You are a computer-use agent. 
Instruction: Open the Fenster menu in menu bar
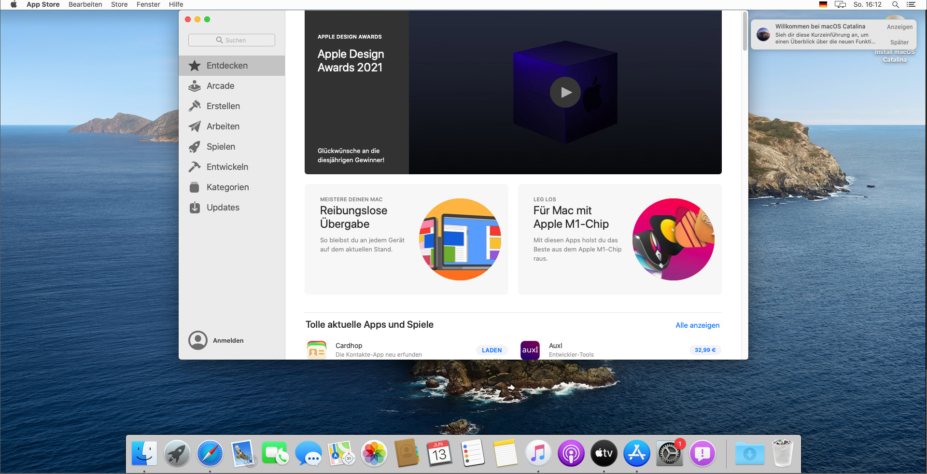[148, 4]
